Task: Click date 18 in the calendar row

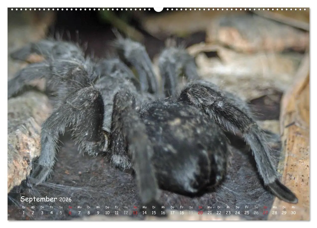Action: 182,213
